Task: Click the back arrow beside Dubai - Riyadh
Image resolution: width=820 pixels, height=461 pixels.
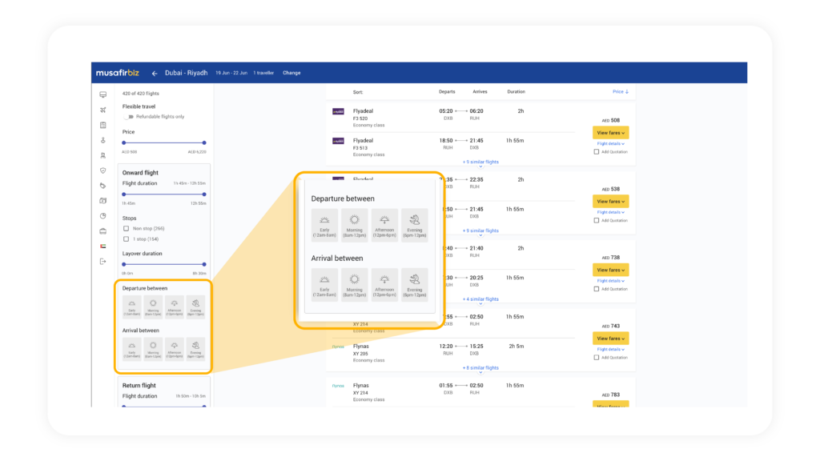Action: pos(155,73)
